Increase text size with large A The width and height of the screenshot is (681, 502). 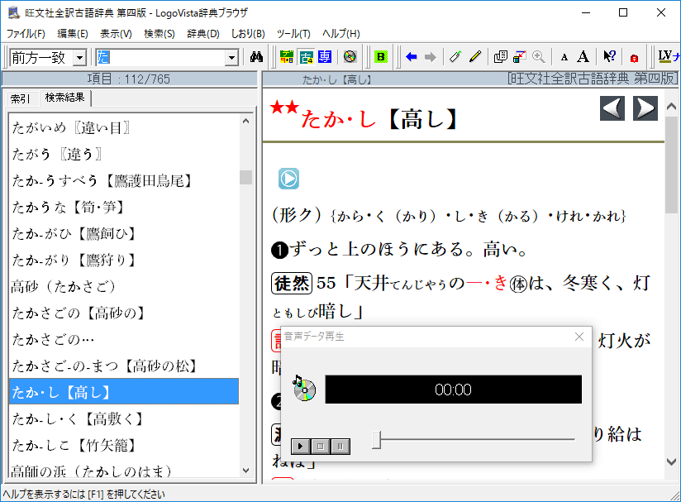(x=583, y=56)
